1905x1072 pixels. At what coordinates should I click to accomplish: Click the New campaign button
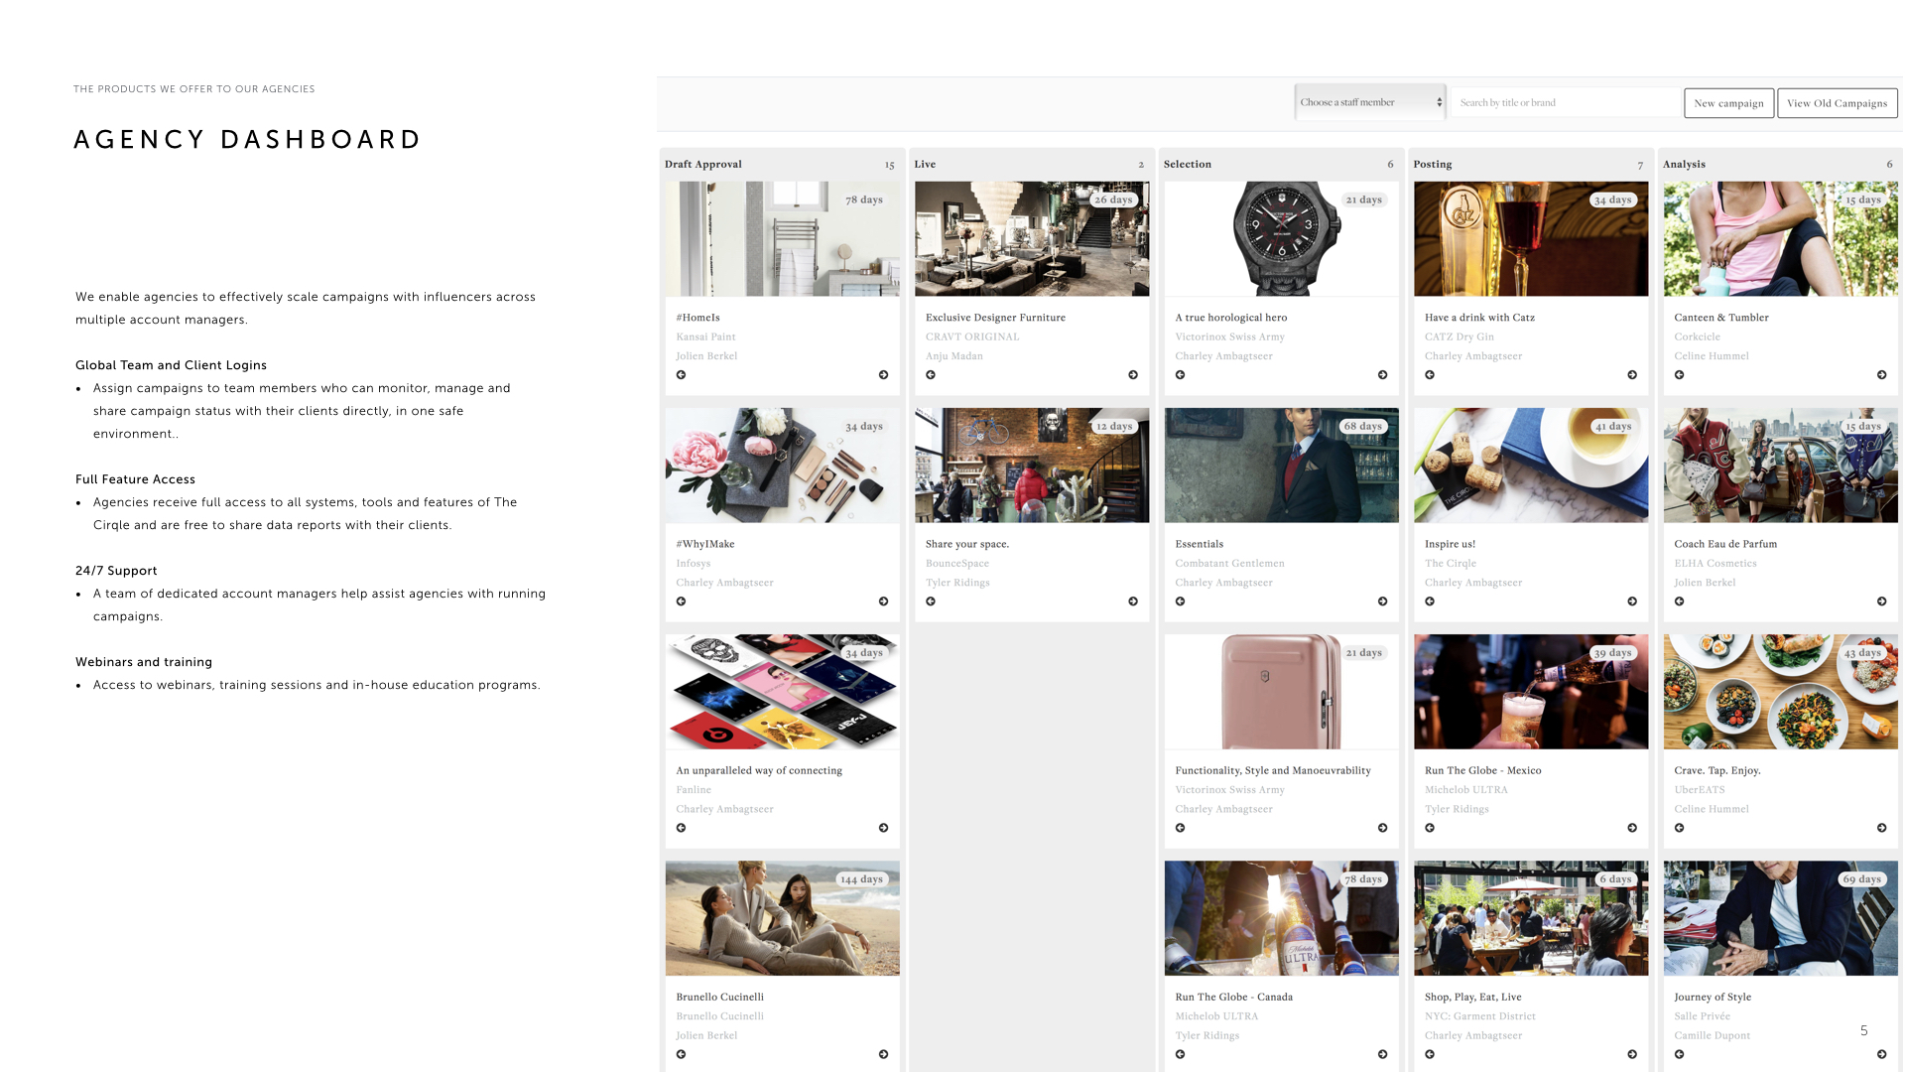1728,103
